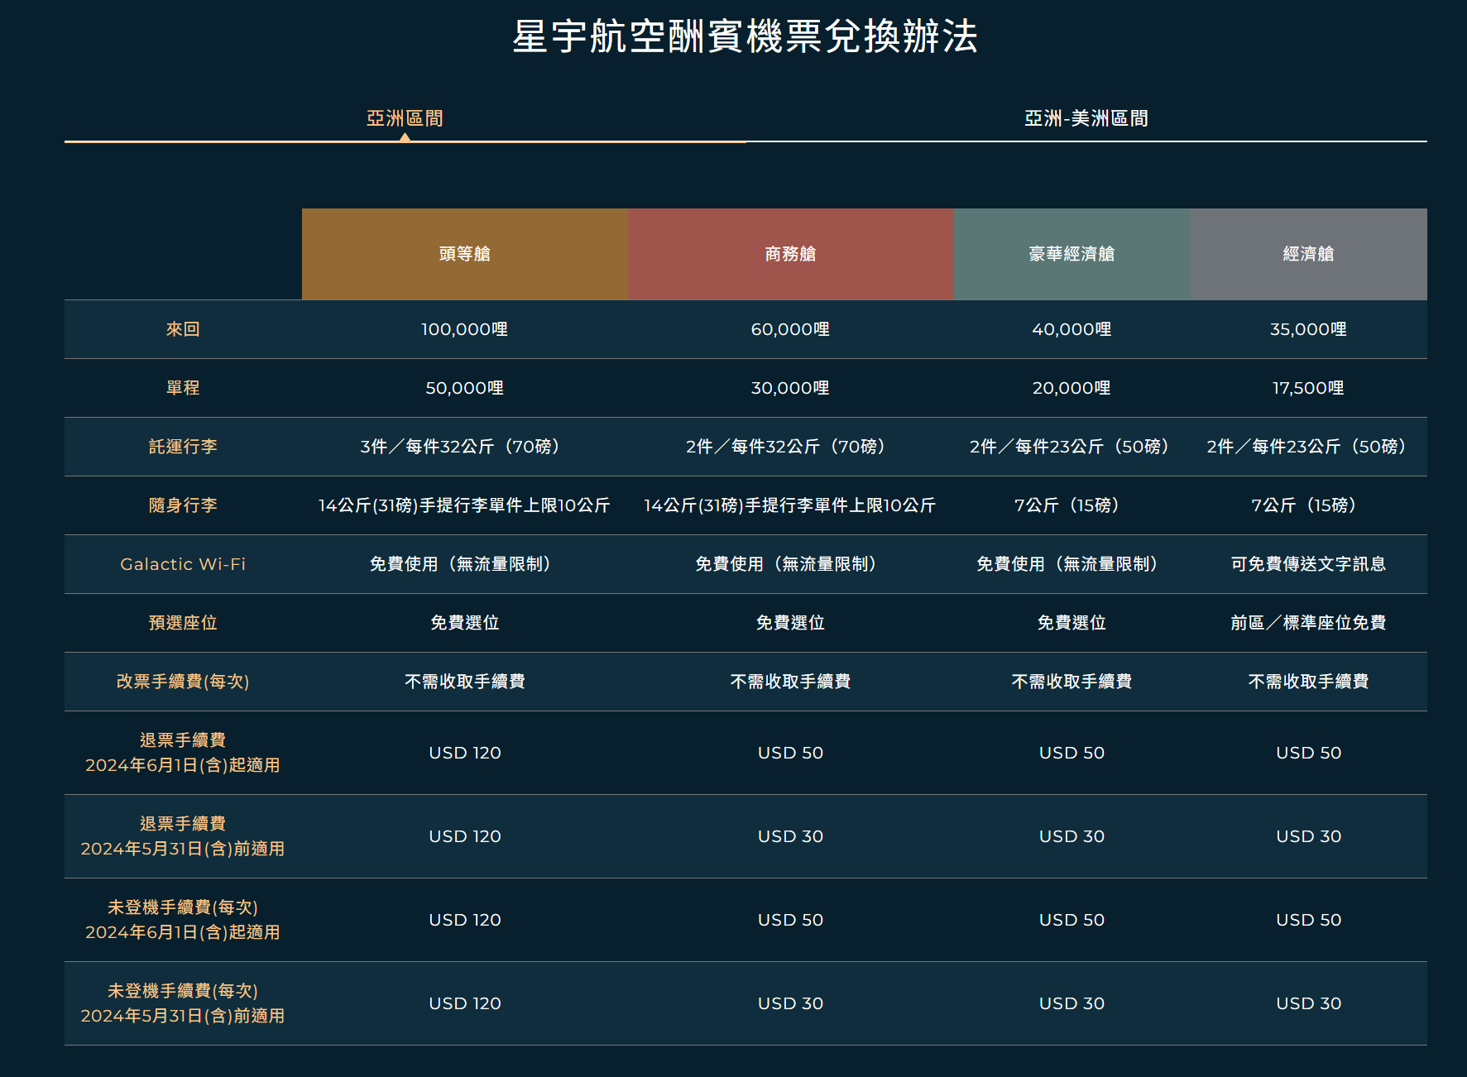Click the 隨身行李 row label
This screenshot has width=1467, height=1077.
pos(183,505)
